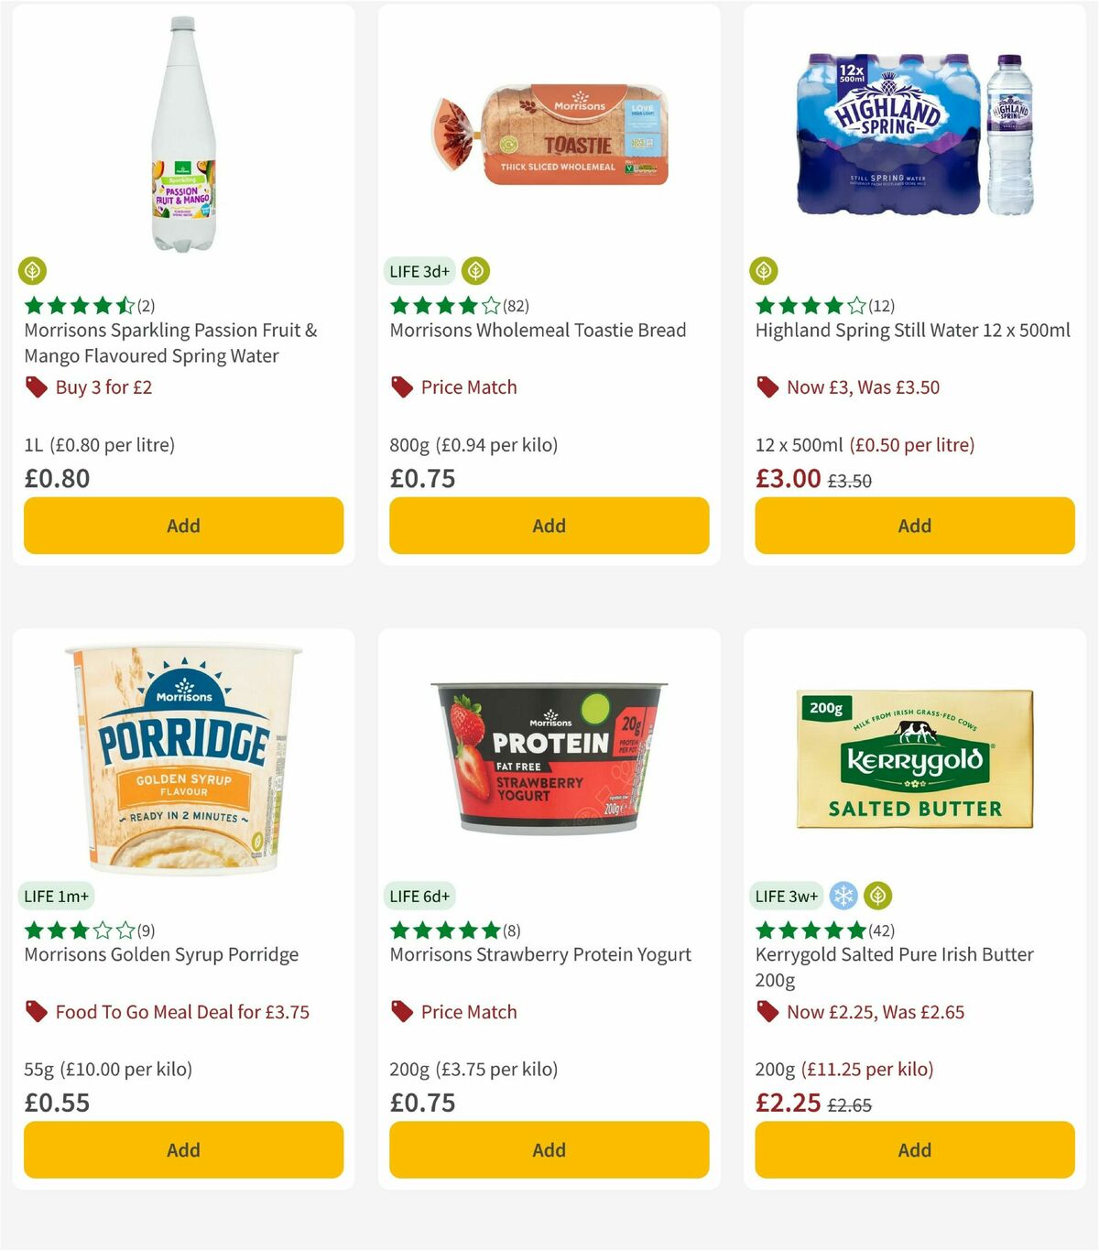Click the tag icon next to yogurt Price Match
Viewport: 1099px width, 1251px height.
(x=401, y=1012)
